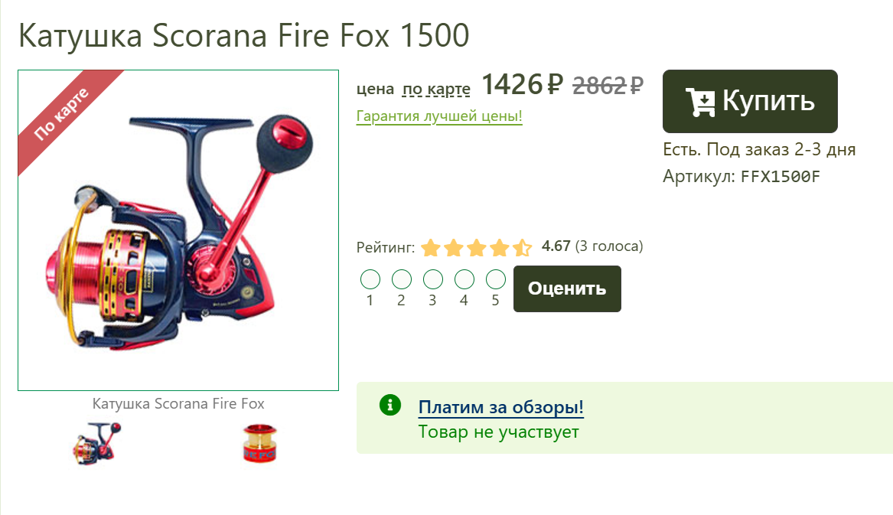
Task: Select rating radio button 3
Action: [x=433, y=279]
